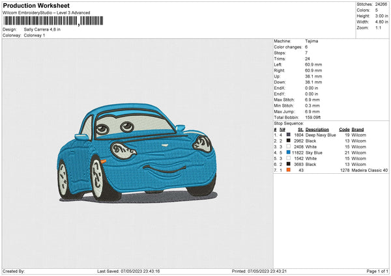Click the barcode under the worksheet title
391x276 pixels.
[53, 21]
